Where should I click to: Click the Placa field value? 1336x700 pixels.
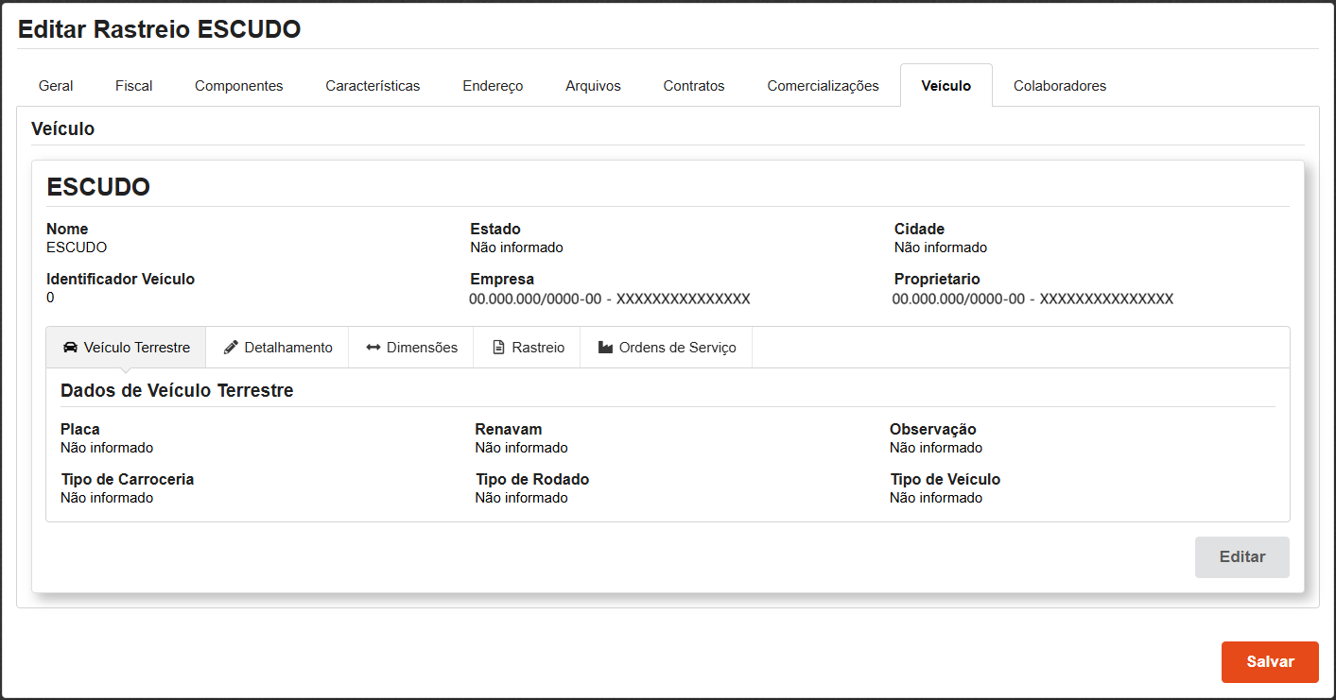(x=107, y=448)
